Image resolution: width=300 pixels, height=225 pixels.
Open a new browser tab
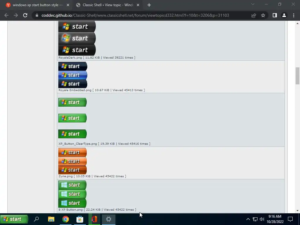click(x=149, y=5)
